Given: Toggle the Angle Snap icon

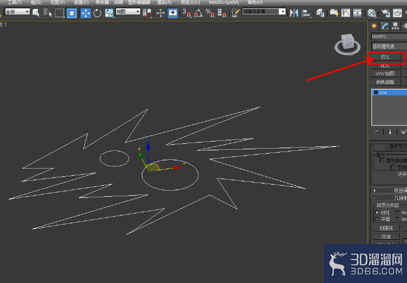Looking at the screenshot, I should click(198, 13).
